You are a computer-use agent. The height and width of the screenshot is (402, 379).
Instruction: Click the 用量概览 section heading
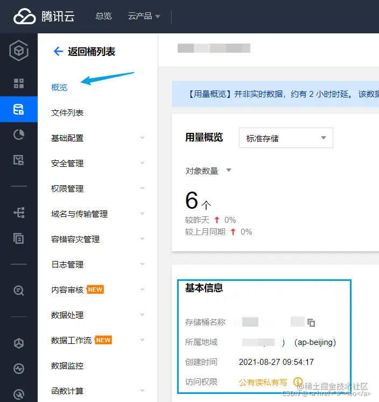click(204, 137)
